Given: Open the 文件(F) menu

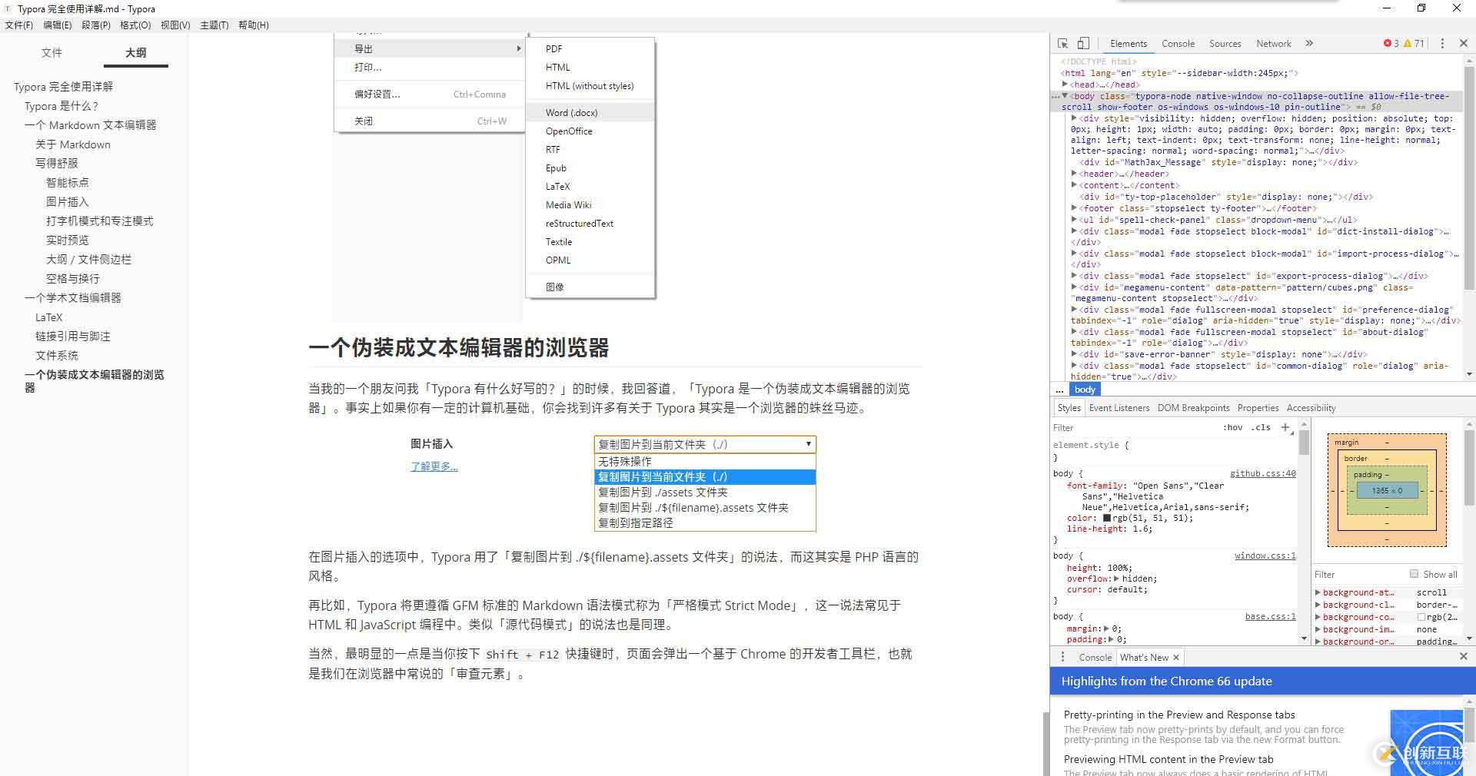Looking at the screenshot, I should point(19,25).
